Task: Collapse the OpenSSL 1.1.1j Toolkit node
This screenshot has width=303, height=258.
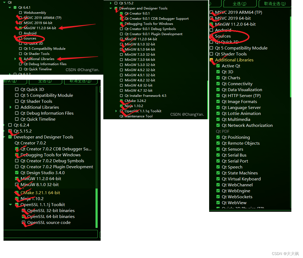Action: 11,204
